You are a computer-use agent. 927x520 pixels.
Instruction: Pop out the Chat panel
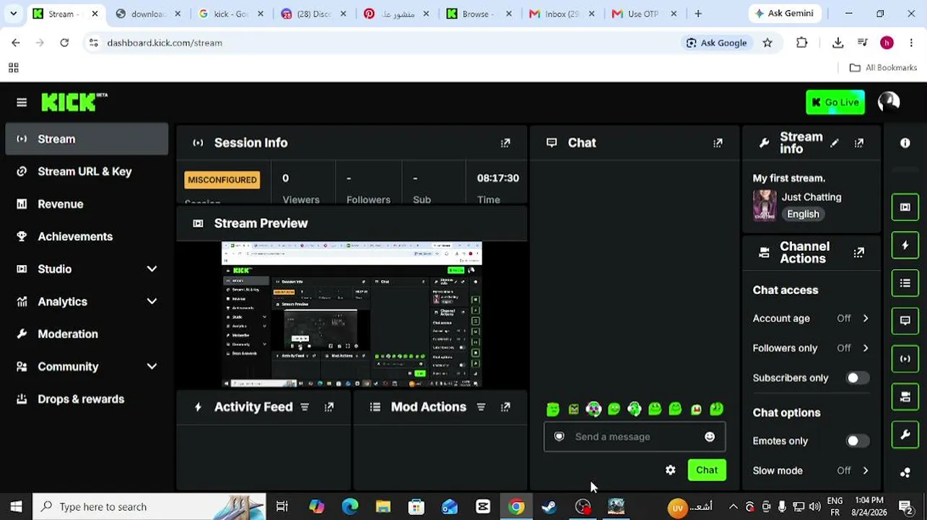718,143
